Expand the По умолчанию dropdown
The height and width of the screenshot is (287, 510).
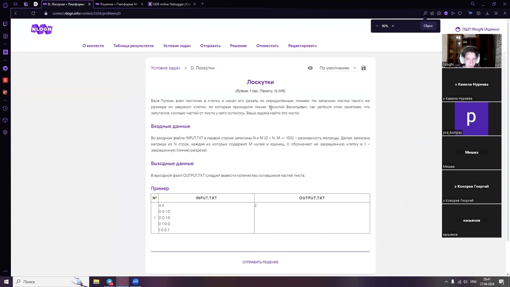coord(337,68)
